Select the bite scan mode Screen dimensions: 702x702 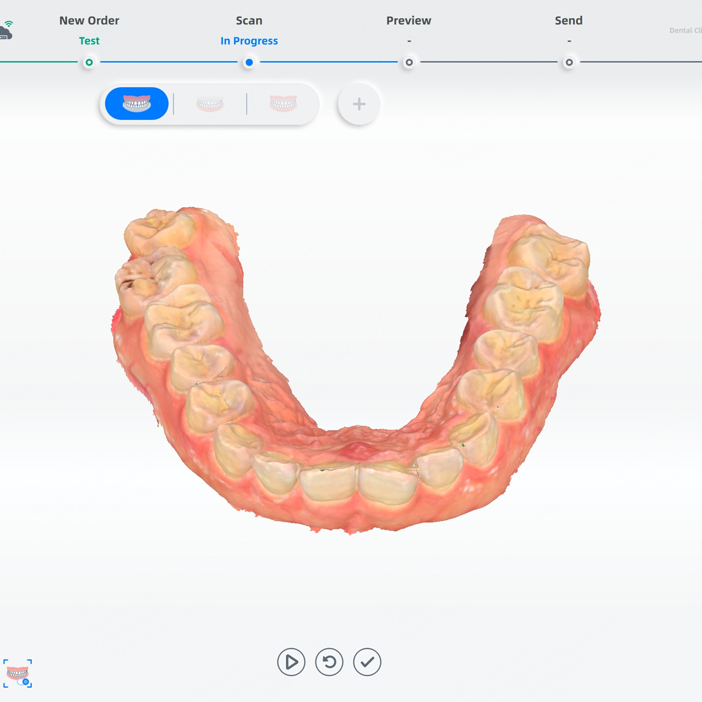[283, 104]
